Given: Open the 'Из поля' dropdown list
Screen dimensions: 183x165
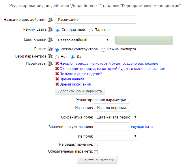Looking at the screenshot, I should click(x=116, y=136).
